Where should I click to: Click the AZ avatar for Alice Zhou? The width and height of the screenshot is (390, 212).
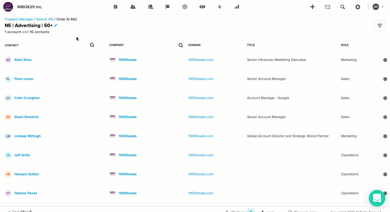click(x=8, y=60)
